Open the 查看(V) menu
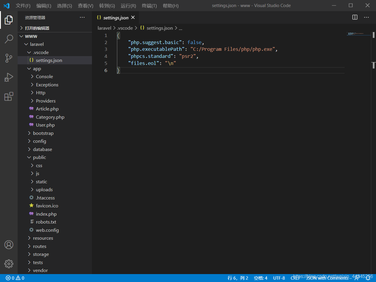Screen dimensions: 376x282 click(x=85, y=6)
